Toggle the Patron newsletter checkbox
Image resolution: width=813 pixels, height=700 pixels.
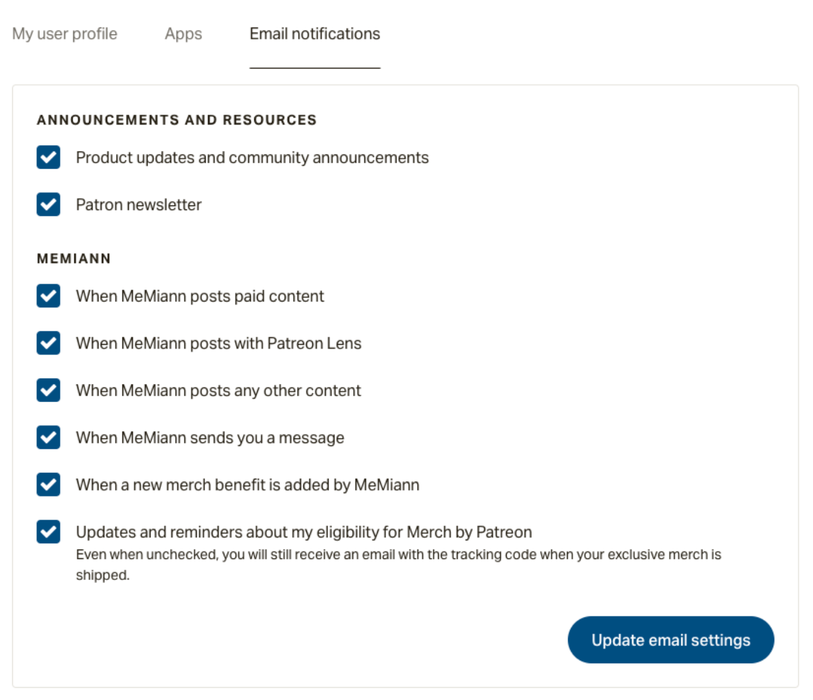coord(48,204)
